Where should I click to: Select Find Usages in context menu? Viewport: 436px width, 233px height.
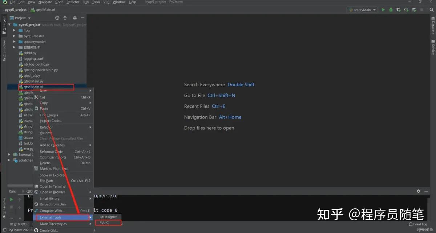(x=63, y=115)
